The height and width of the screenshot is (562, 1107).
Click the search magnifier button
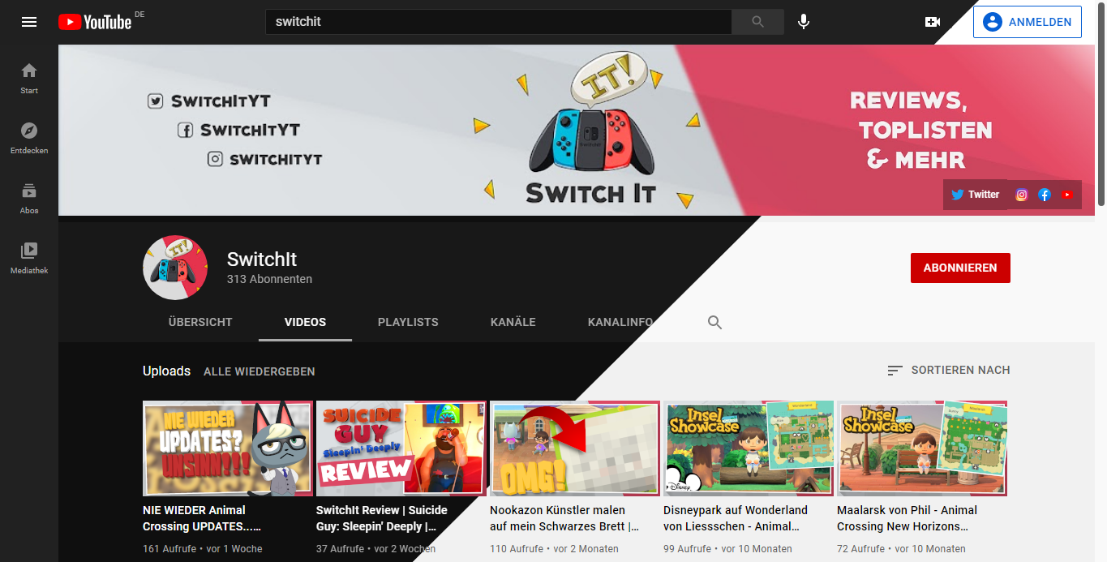(757, 22)
